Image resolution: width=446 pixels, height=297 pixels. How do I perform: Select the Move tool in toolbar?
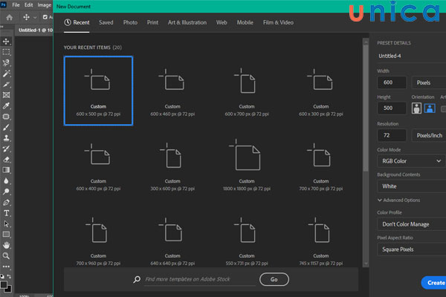[x=6, y=42]
